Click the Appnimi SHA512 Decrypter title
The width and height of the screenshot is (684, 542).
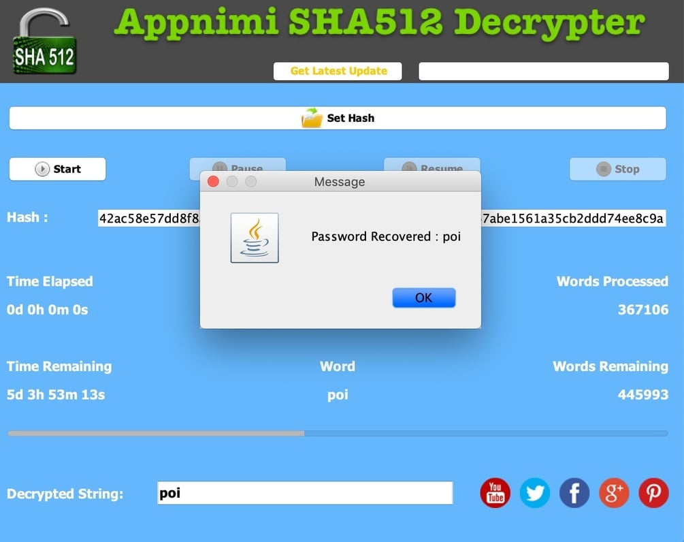point(380,22)
